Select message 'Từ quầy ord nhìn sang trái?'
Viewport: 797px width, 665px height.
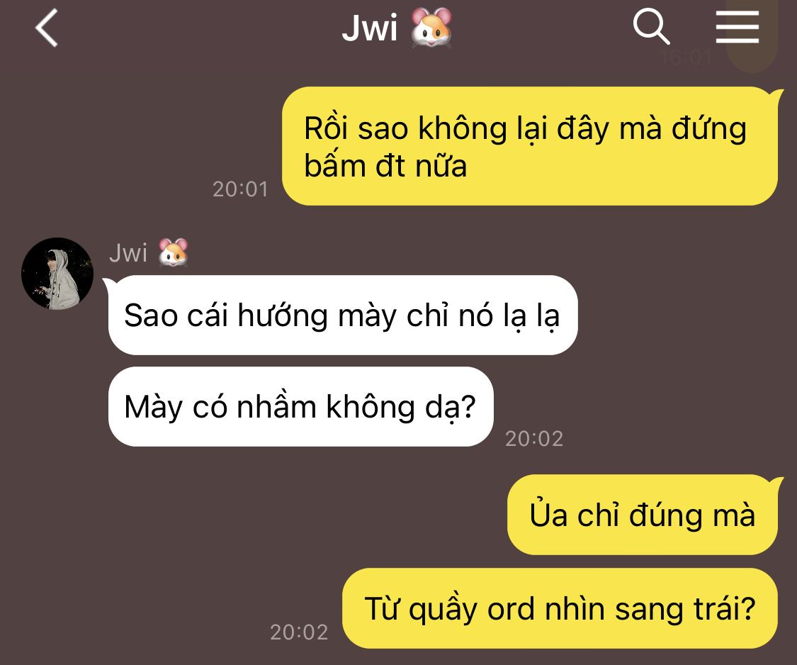[560, 608]
